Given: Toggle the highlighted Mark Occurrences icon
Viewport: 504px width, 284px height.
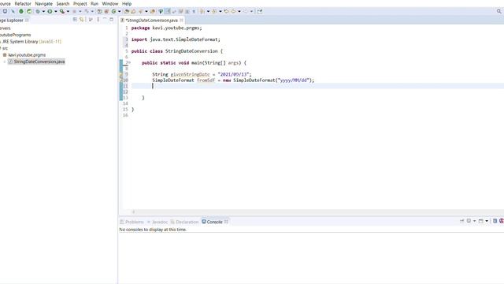Looking at the screenshot, I should [168, 11].
